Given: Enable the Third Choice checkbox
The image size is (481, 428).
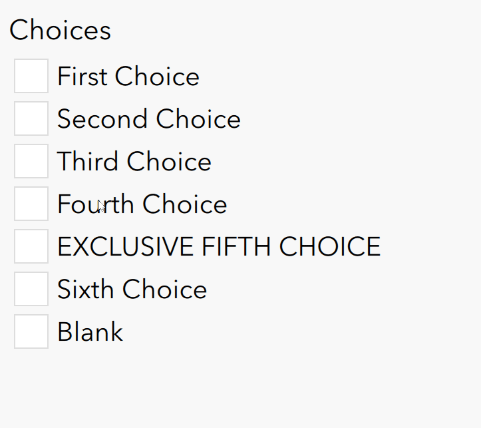Looking at the screenshot, I should point(31,161).
